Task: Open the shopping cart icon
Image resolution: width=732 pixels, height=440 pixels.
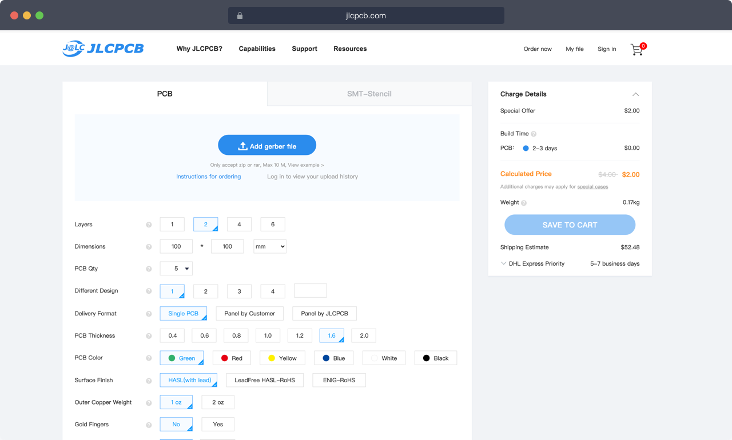Action: (x=637, y=49)
